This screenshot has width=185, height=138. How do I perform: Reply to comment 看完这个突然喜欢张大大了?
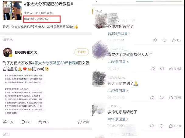click(x=162, y=69)
